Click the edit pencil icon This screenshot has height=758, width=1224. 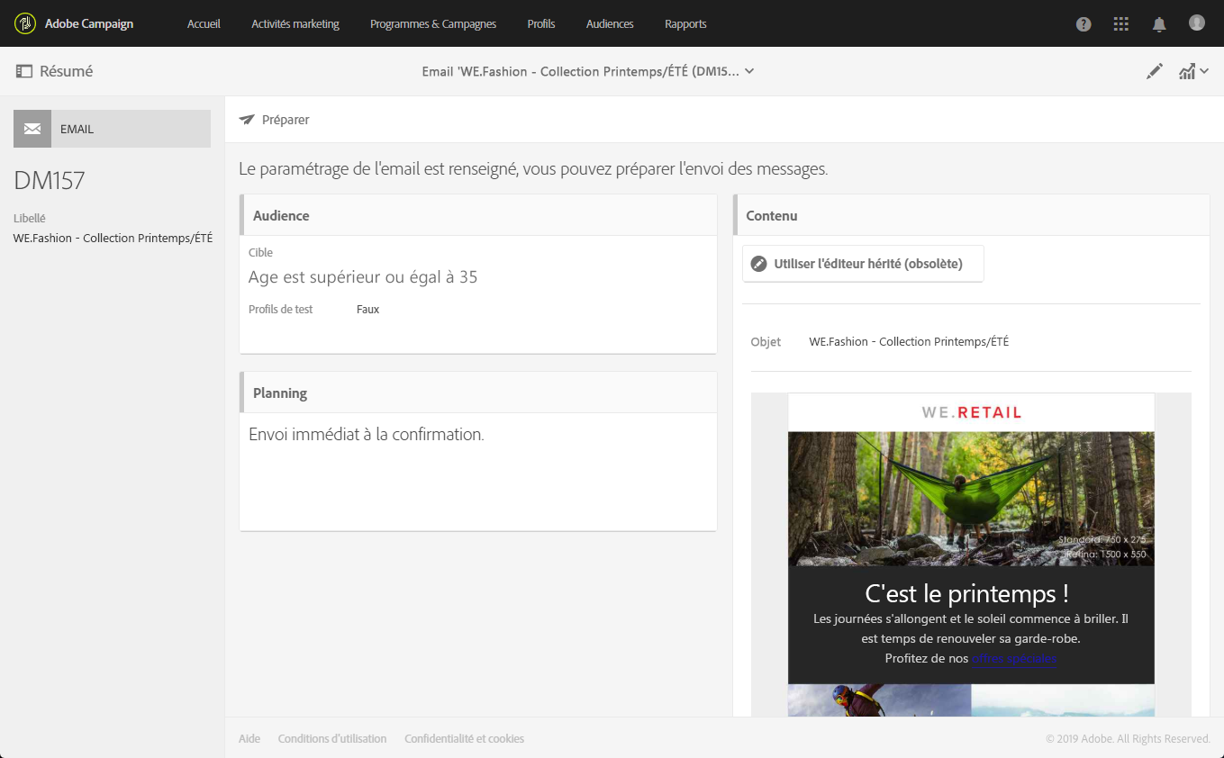click(1155, 72)
